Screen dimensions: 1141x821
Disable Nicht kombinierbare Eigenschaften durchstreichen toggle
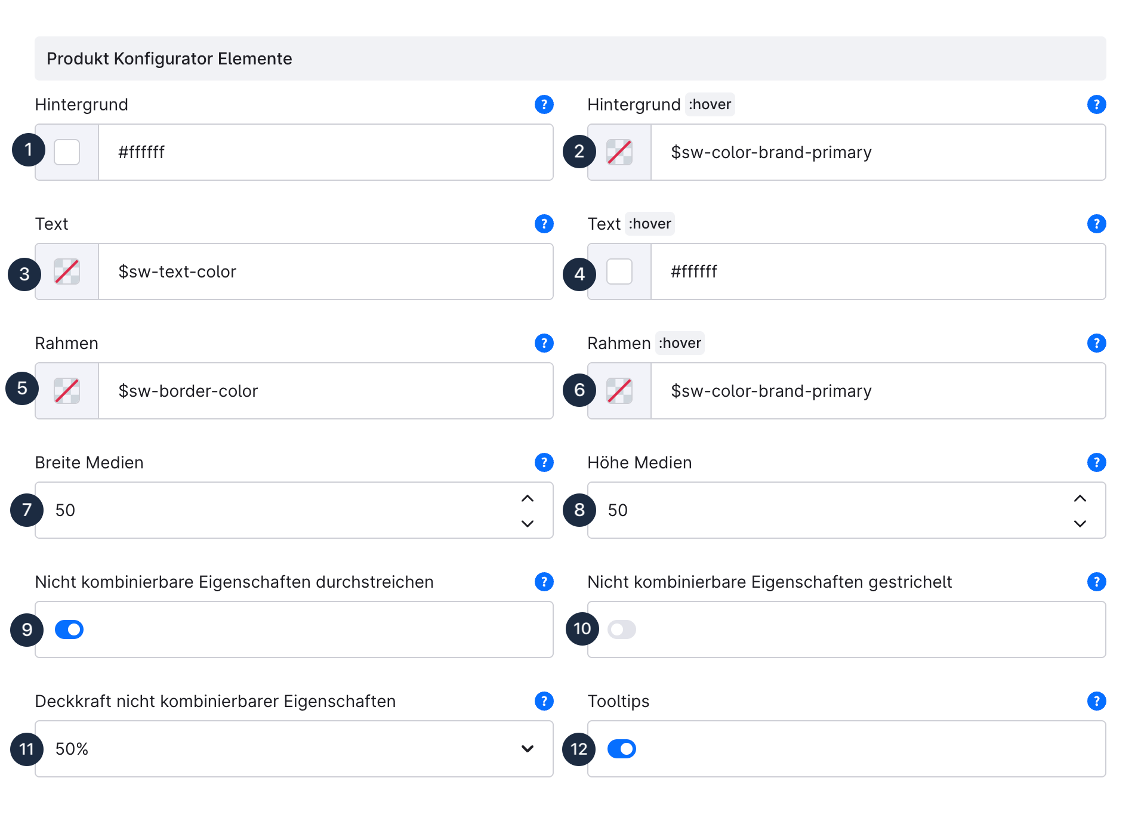pyautogui.click(x=69, y=629)
